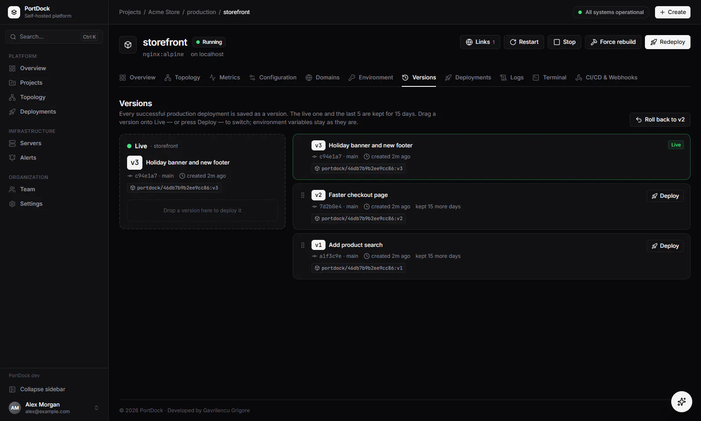Click the Create button
Screen dimensions: 701x421
click(x=673, y=12)
